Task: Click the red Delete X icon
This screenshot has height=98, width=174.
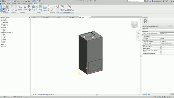Action: tap(48, 11)
